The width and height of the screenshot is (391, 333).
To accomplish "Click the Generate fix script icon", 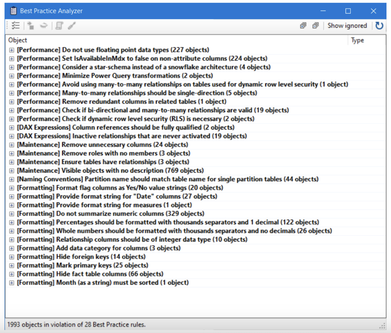I will [59, 26].
